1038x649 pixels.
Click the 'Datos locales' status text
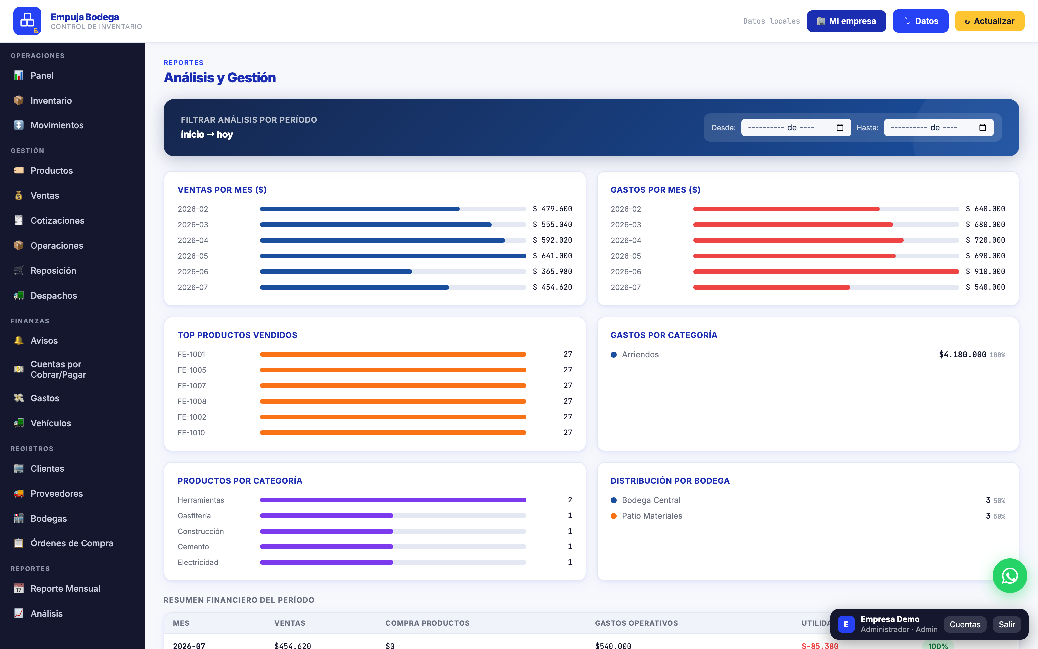point(771,21)
